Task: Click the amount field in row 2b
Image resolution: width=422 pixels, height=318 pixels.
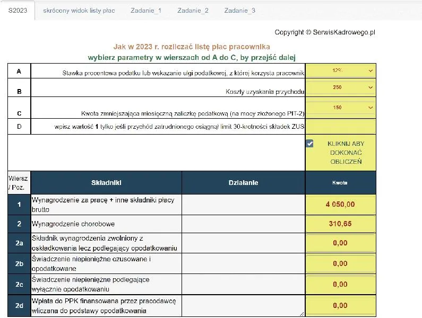Action: click(x=340, y=263)
